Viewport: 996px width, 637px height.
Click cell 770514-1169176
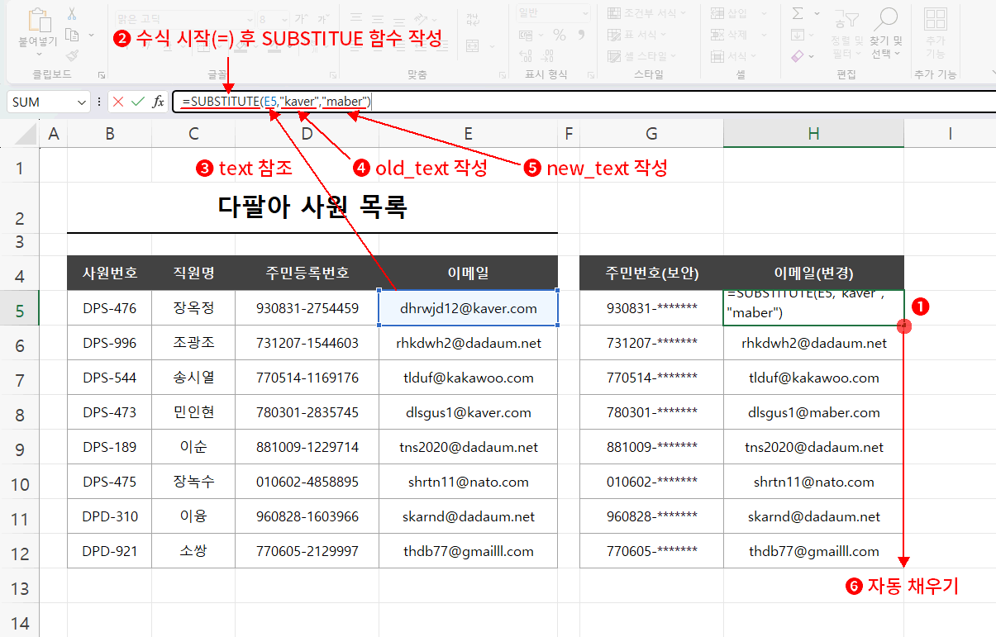click(x=307, y=378)
